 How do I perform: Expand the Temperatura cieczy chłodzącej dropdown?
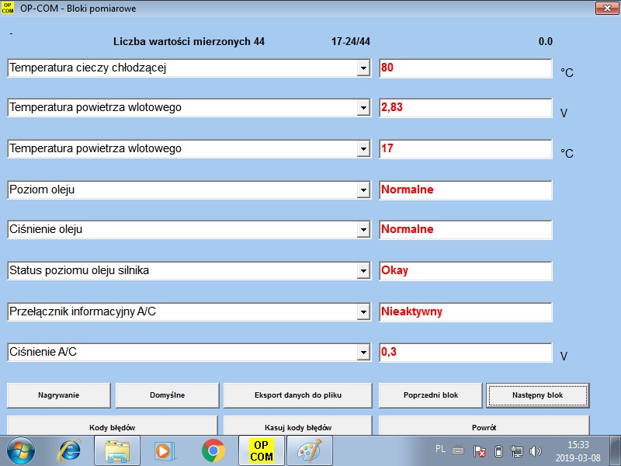363,68
